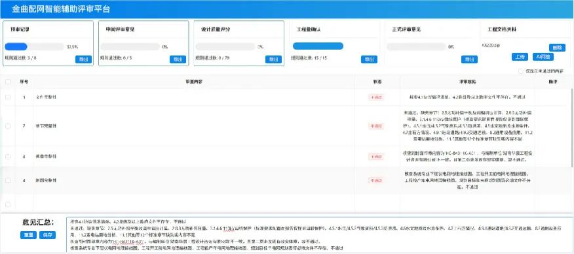Check the row 1 文件完整性 checkbox
This screenshot has width=574, height=254.
[8, 97]
